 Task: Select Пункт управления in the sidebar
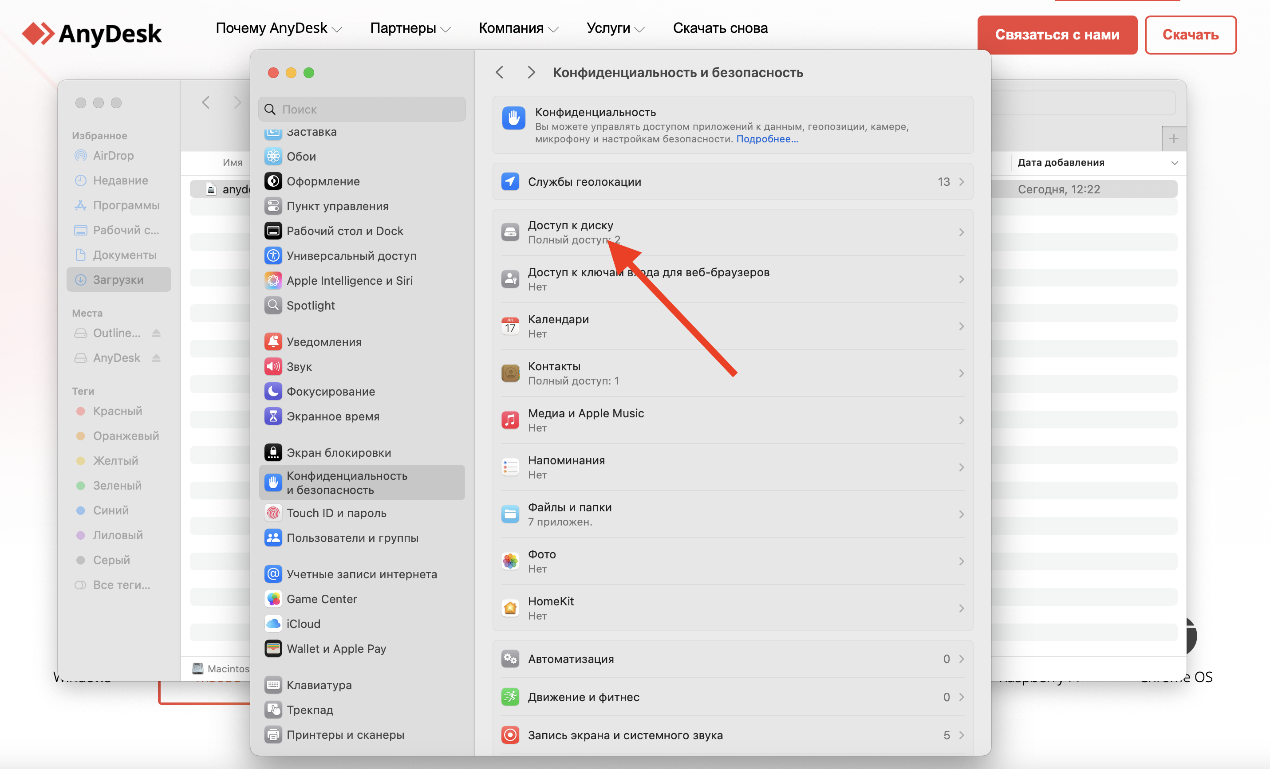point(363,206)
